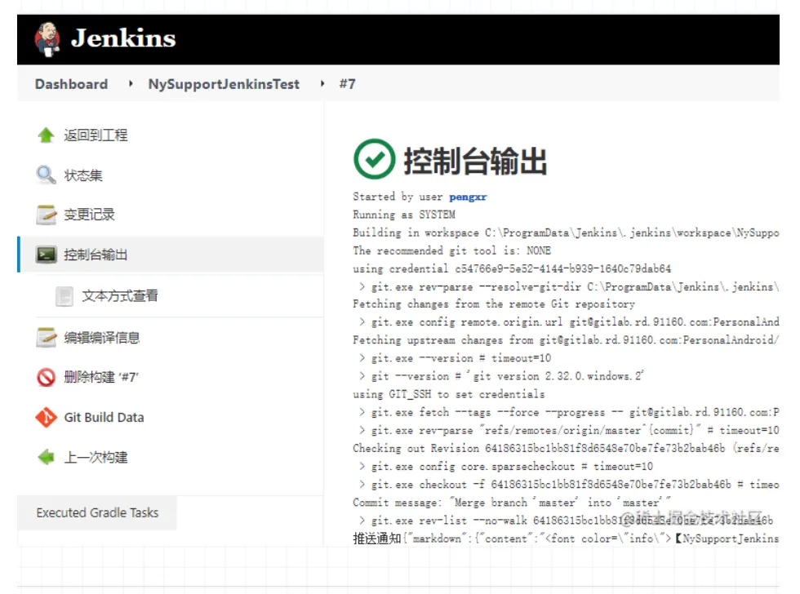The height and width of the screenshot is (594, 800).
Task: Click 'git version 2.32.0.windows.2' log line
Action: (501, 376)
